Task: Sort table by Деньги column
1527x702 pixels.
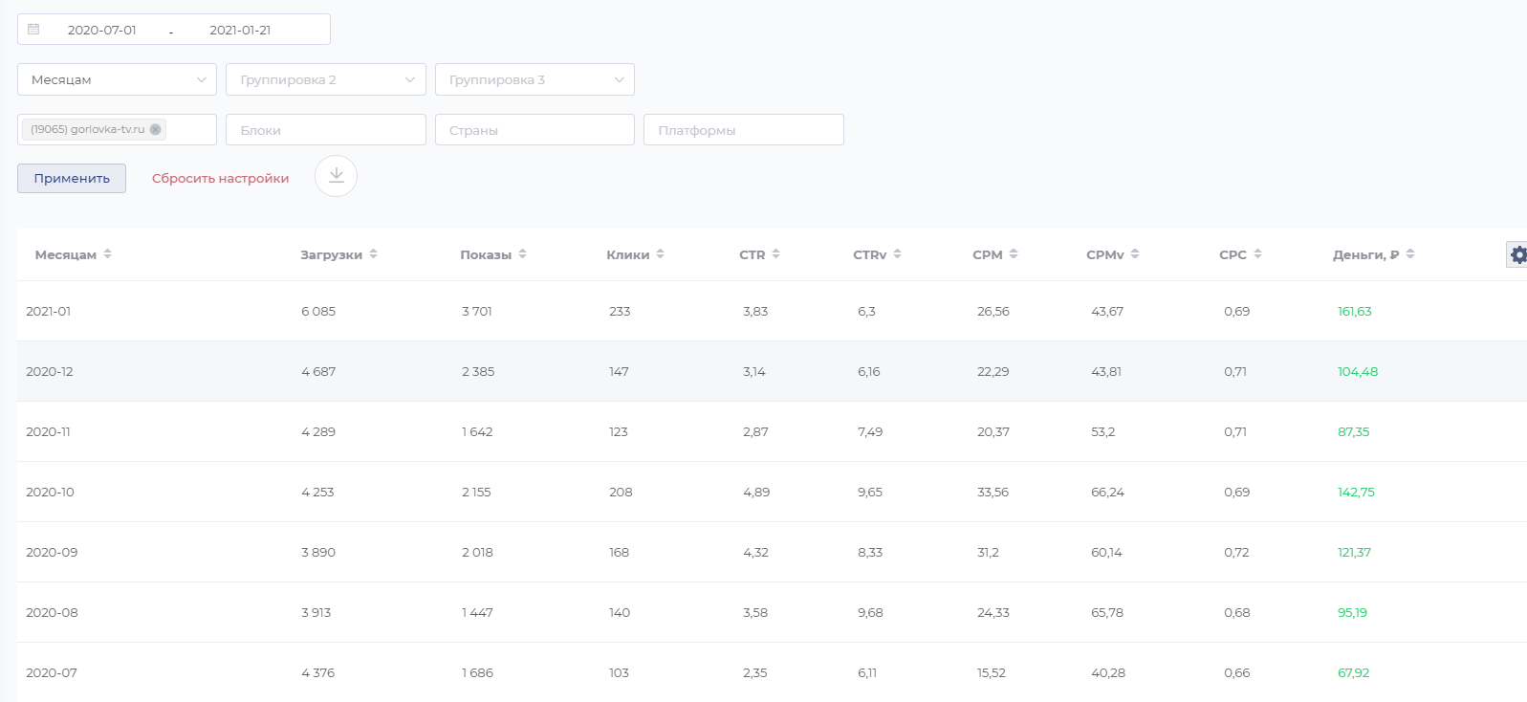Action: click(1410, 254)
